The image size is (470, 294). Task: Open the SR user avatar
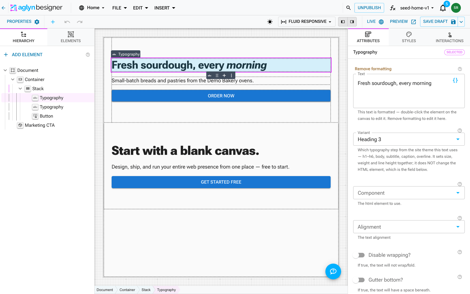click(456, 8)
